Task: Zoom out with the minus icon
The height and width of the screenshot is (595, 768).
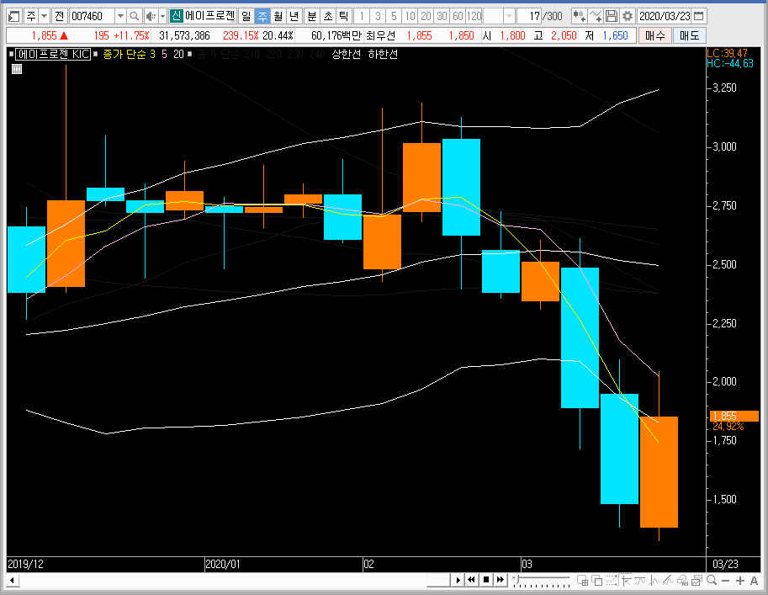Action: coord(725,581)
